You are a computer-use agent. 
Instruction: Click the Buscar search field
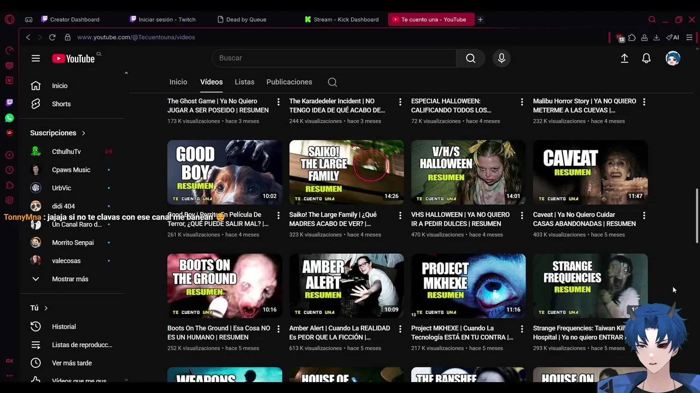(x=334, y=58)
